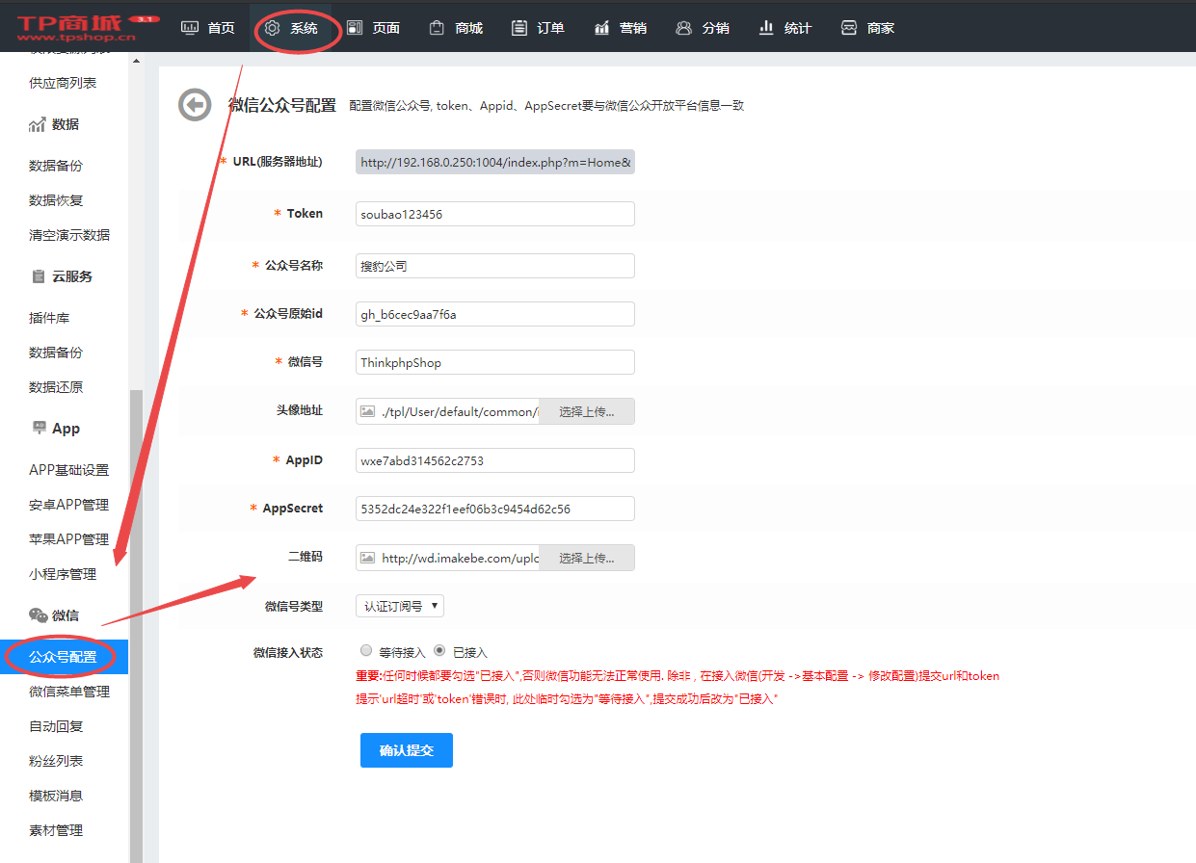Click the 首页 home icon
The image size is (1196, 863).
pyautogui.click(x=190, y=27)
